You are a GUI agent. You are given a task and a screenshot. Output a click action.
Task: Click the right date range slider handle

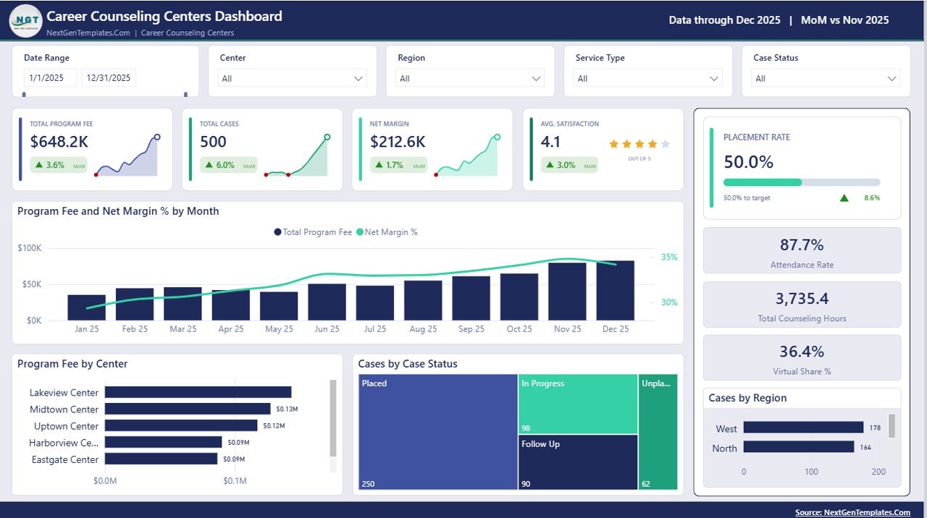click(x=186, y=94)
